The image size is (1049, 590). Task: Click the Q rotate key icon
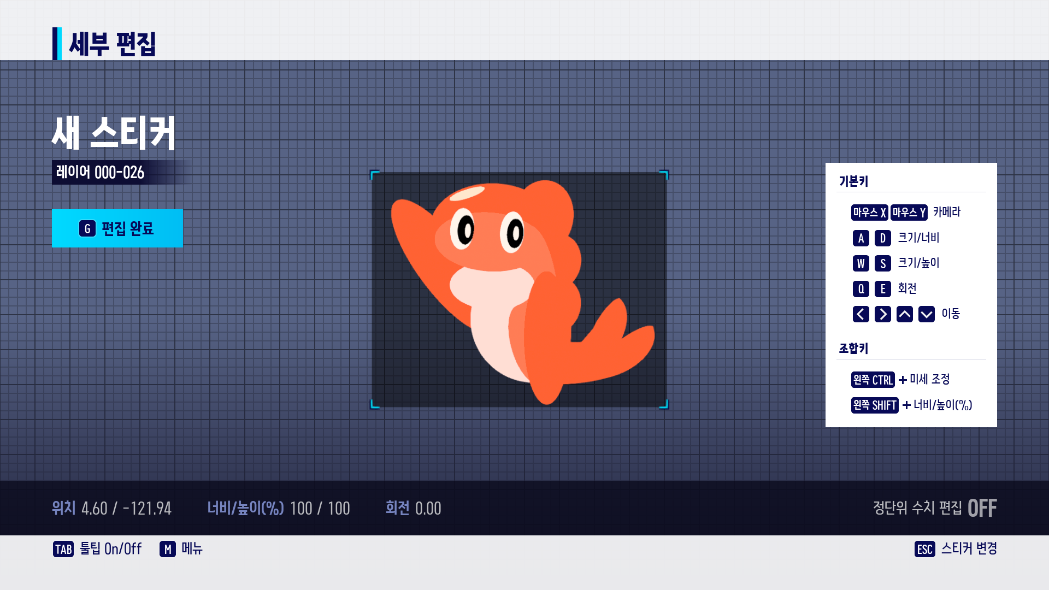tap(861, 289)
